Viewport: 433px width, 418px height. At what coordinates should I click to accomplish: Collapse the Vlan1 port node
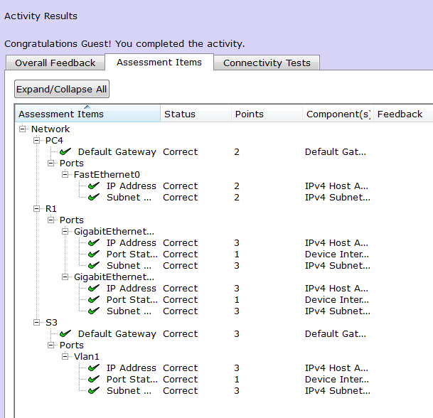[x=65, y=356]
